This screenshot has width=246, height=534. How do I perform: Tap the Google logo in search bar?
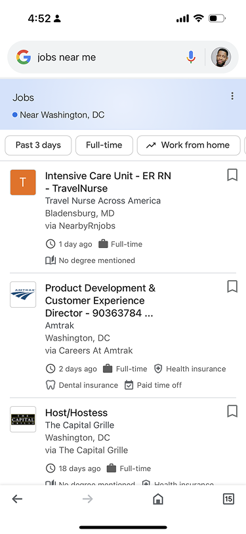pyautogui.click(x=24, y=57)
